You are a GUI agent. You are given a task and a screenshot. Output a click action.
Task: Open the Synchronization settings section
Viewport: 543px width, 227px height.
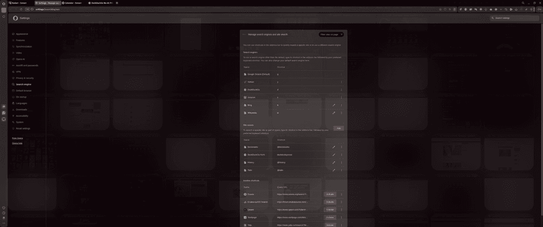[x=24, y=46]
